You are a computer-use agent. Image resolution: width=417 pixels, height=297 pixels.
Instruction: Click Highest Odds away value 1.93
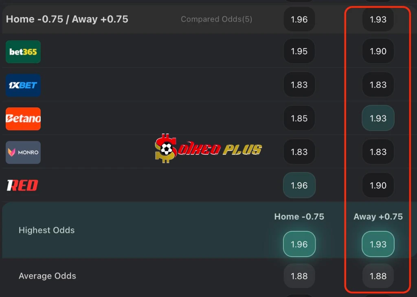click(378, 244)
